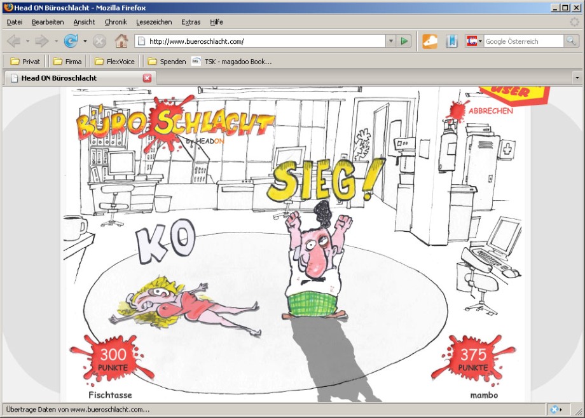
Task: Click the search magnifier icon
Action: click(x=571, y=41)
